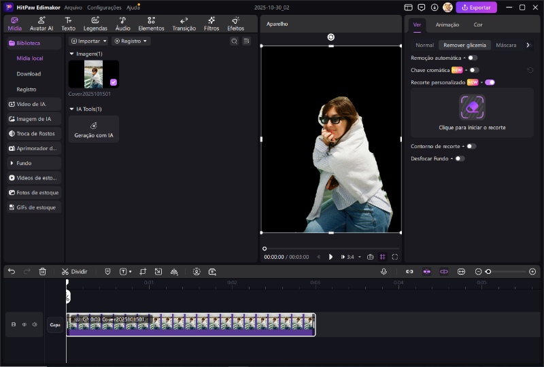Click the fullscreen preview icon

395,257
